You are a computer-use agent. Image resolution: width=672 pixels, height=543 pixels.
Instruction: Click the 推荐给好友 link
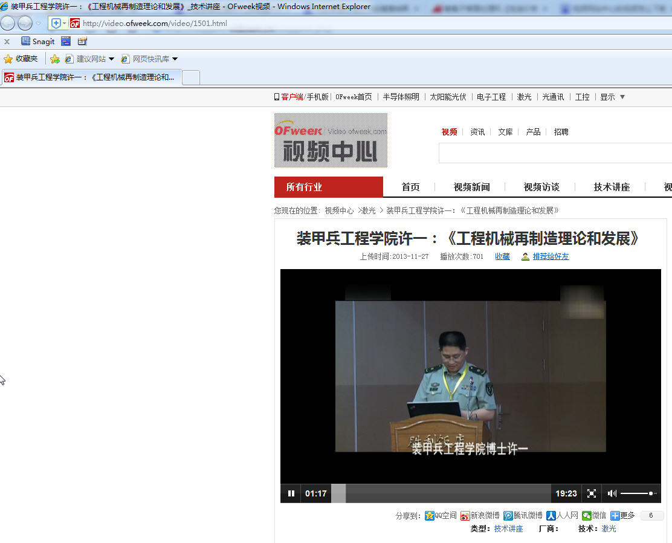tap(550, 256)
